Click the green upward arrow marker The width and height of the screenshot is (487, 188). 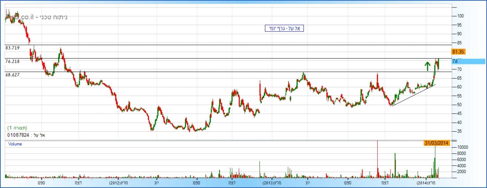427,66
